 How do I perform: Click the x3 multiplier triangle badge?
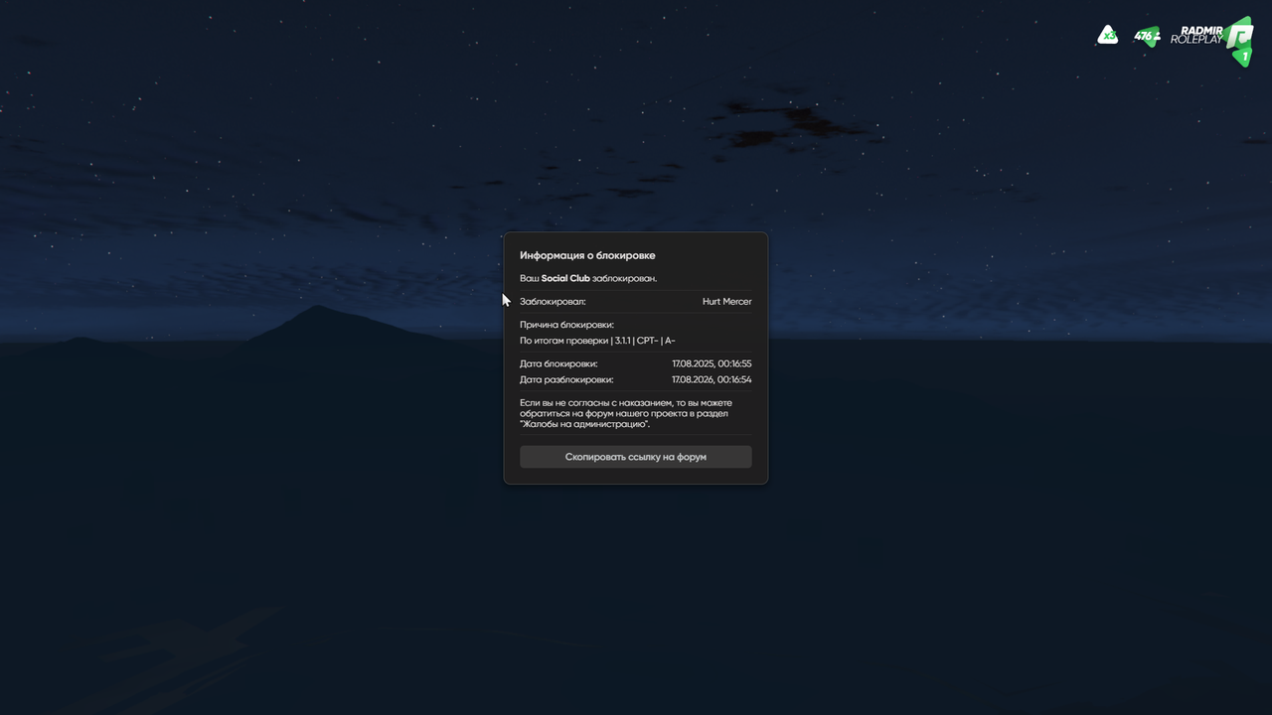pos(1107,35)
